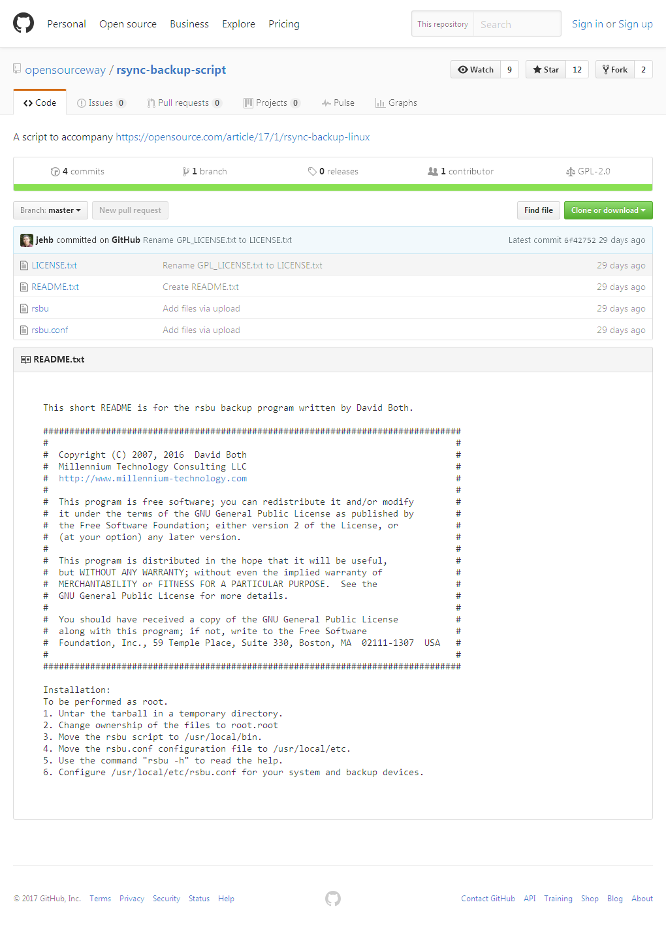This screenshot has width=666, height=930.
Task: Open Open source in the top navigation
Action: (128, 24)
